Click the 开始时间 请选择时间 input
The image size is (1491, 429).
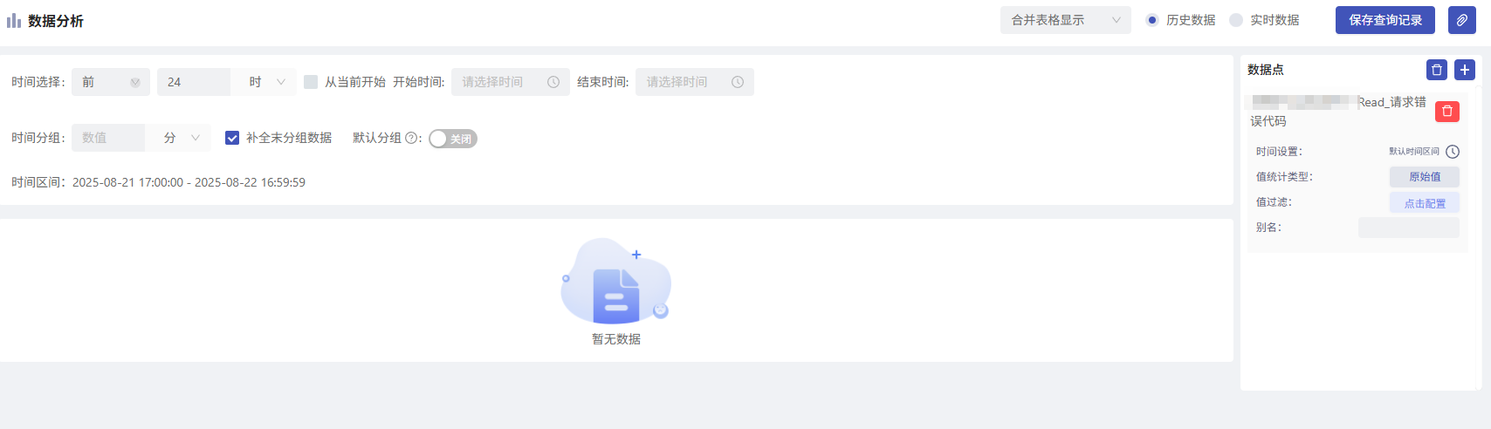(511, 82)
